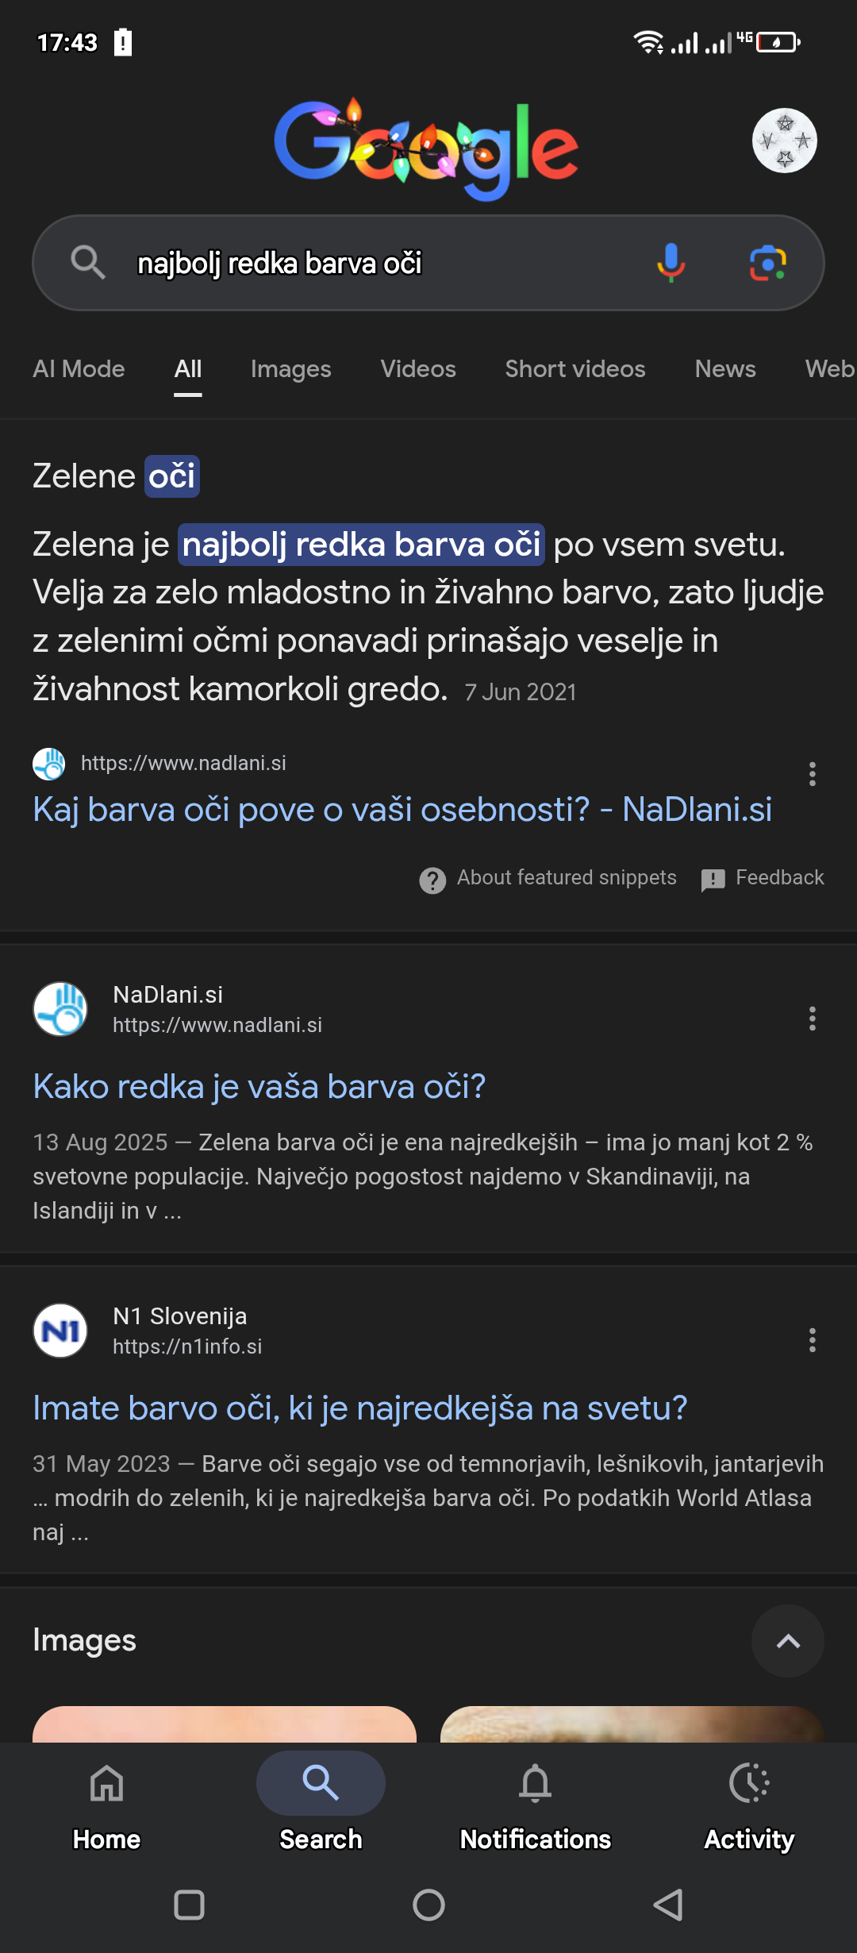The width and height of the screenshot is (857, 1953).
Task: Open "Kaj barva oči pove o vaši osebnosti?" link
Action: 402,810
